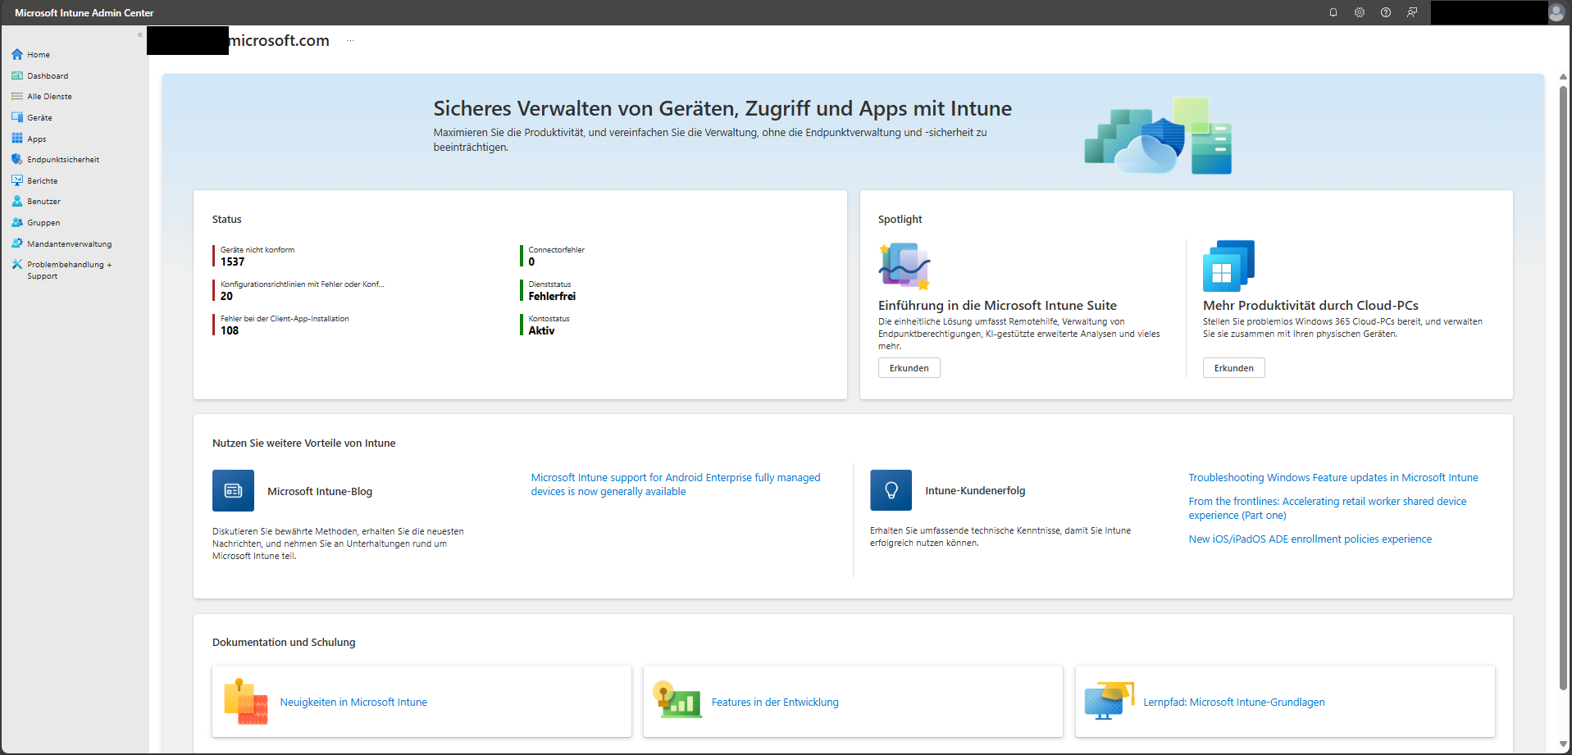
Task: Click the Lernpfad graduation cap icon
Action: [1109, 701]
